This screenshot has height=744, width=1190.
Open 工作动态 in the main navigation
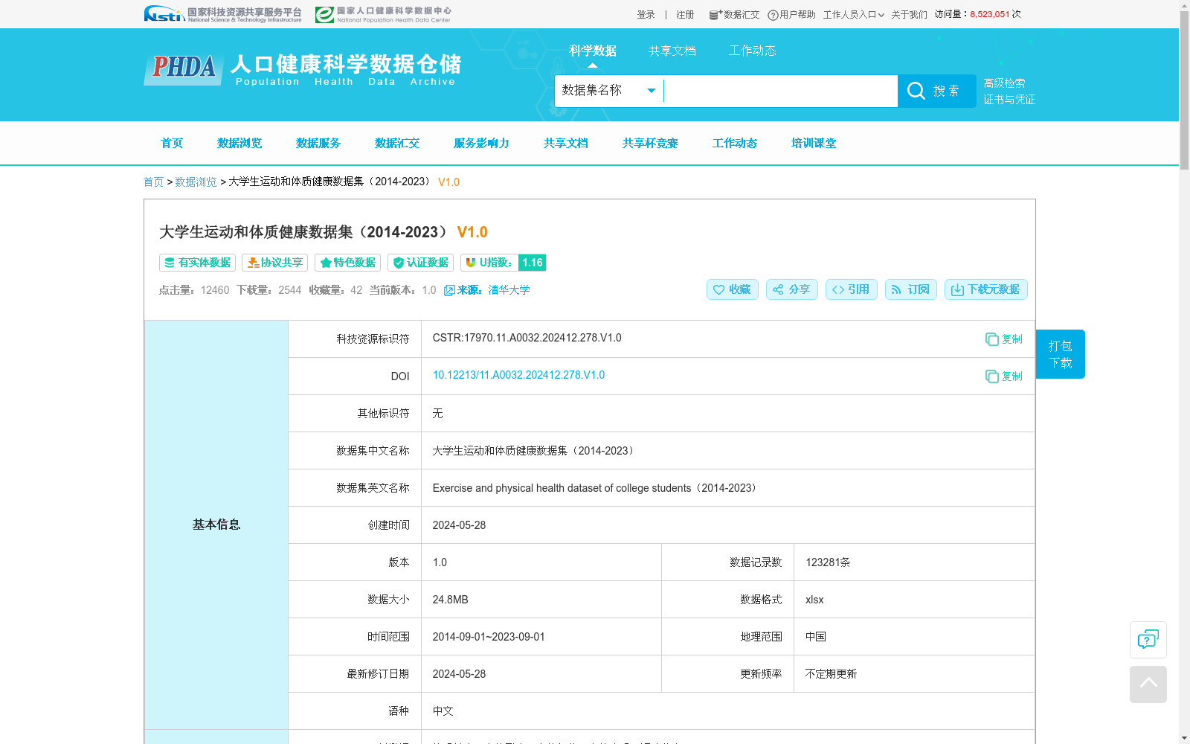(x=735, y=143)
